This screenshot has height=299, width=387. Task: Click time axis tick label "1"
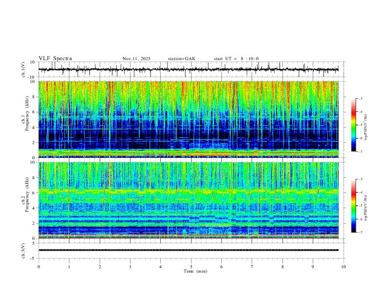(69, 267)
